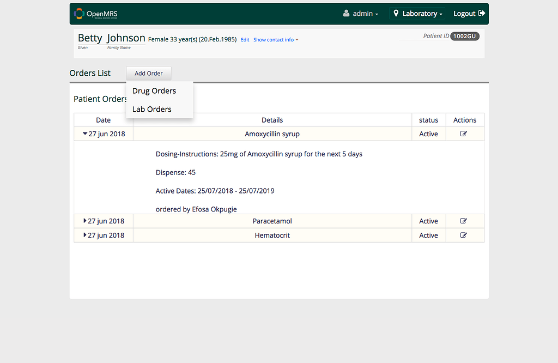Open the edit icon for Amoxycillin syrup order
558x363 pixels.
pos(464,134)
